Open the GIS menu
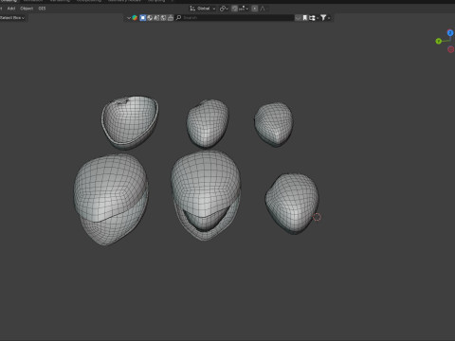This screenshot has height=341, width=455. [42, 9]
